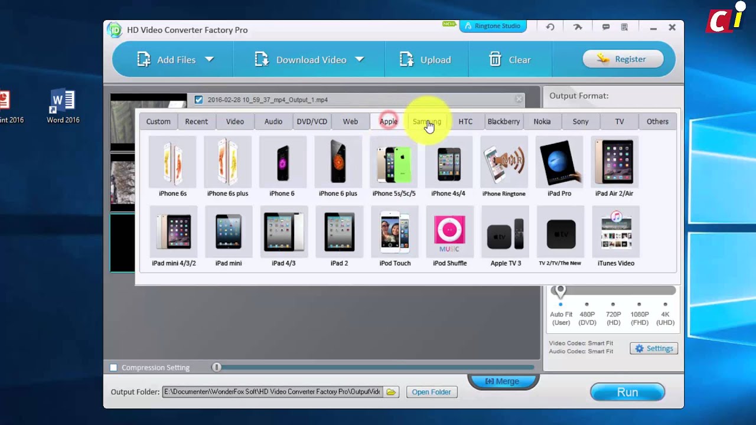Expand the Add Files dropdown arrow
The image size is (756, 425).
tap(209, 60)
